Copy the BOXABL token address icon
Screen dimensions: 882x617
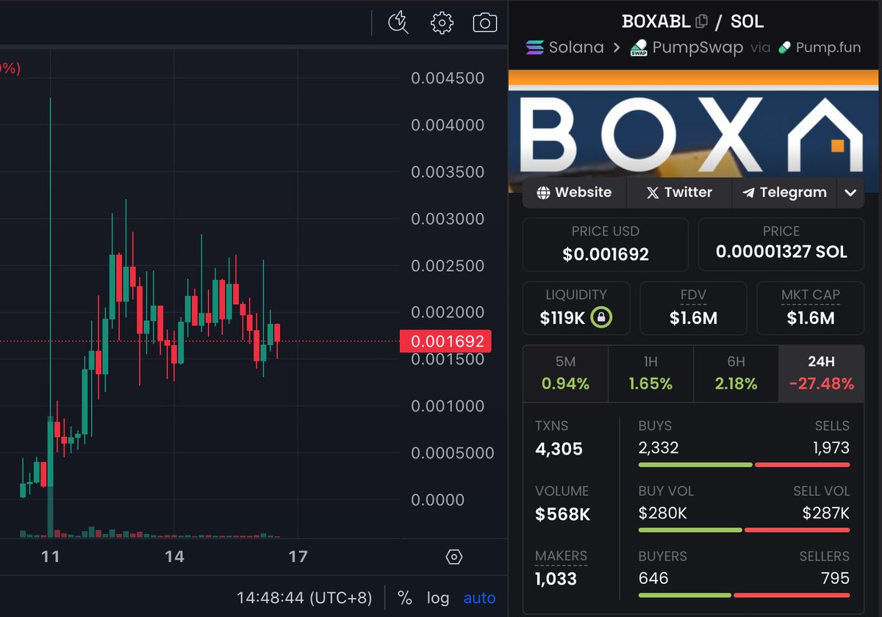pyautogui.click(x=701, y=21)
